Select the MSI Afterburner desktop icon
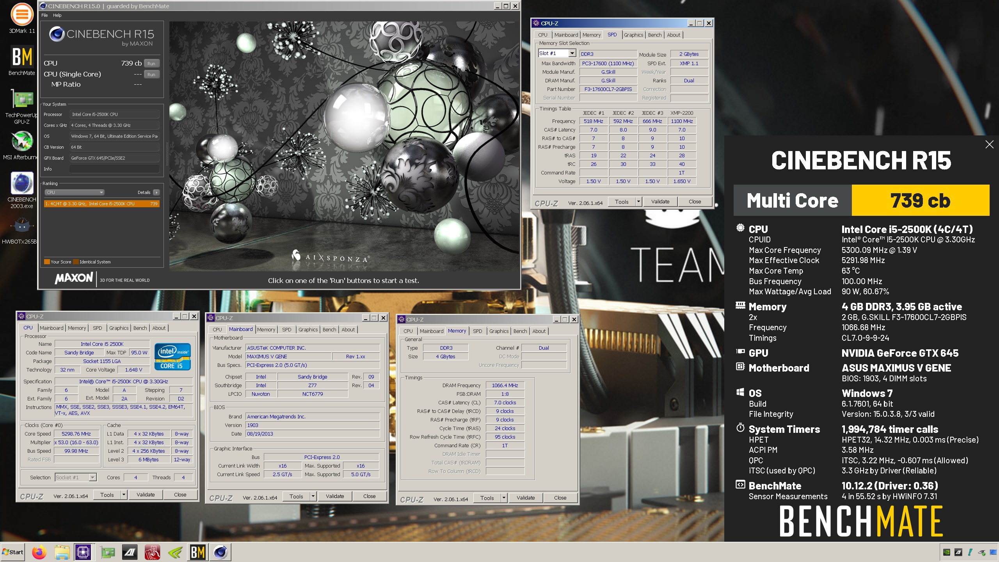This screenshot has width=999, height=562. (22, 145)
